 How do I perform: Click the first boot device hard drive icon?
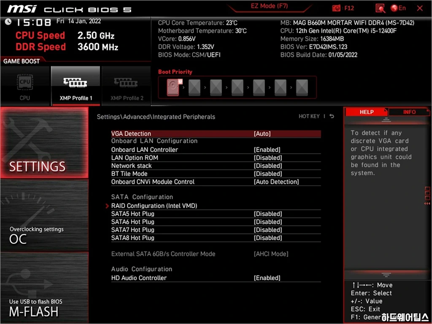pyautogui.click(x=173, y=87)
